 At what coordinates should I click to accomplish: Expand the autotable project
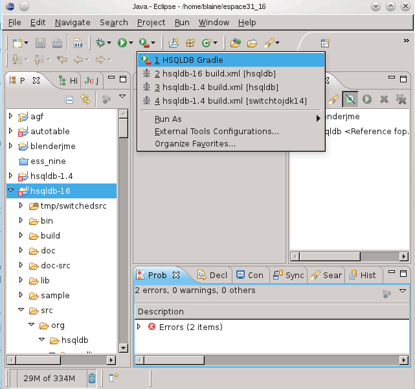coord(10,131)
